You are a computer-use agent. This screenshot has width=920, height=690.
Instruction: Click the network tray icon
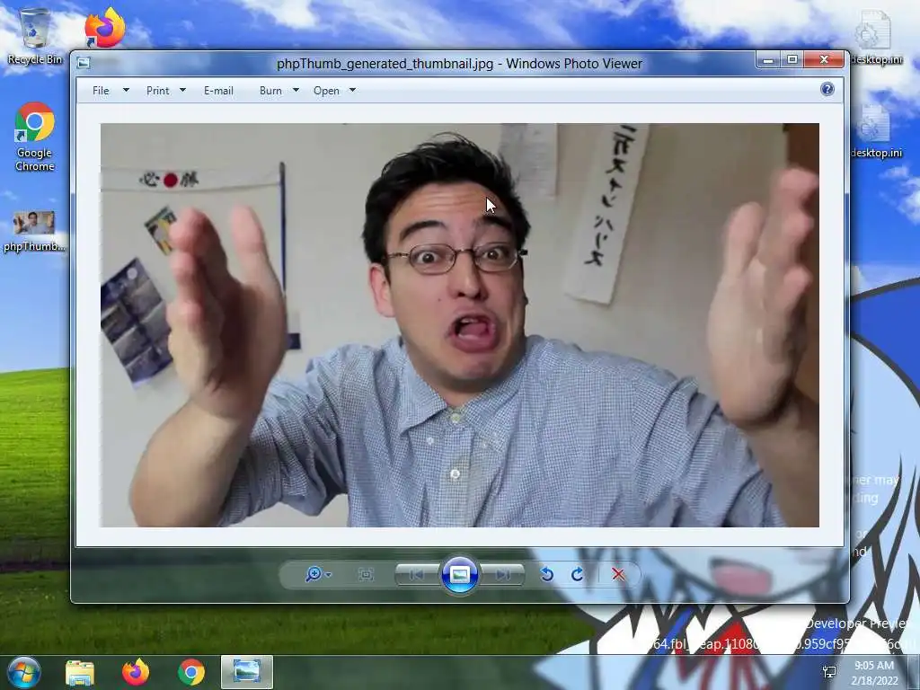pos(829,672)
